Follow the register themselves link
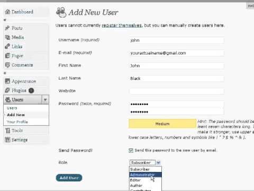Screen dimensions: 254x191 click(122, 25)
